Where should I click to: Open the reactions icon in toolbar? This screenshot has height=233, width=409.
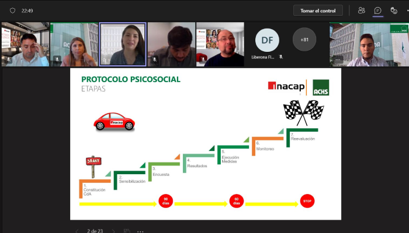[x=394, y=10]
